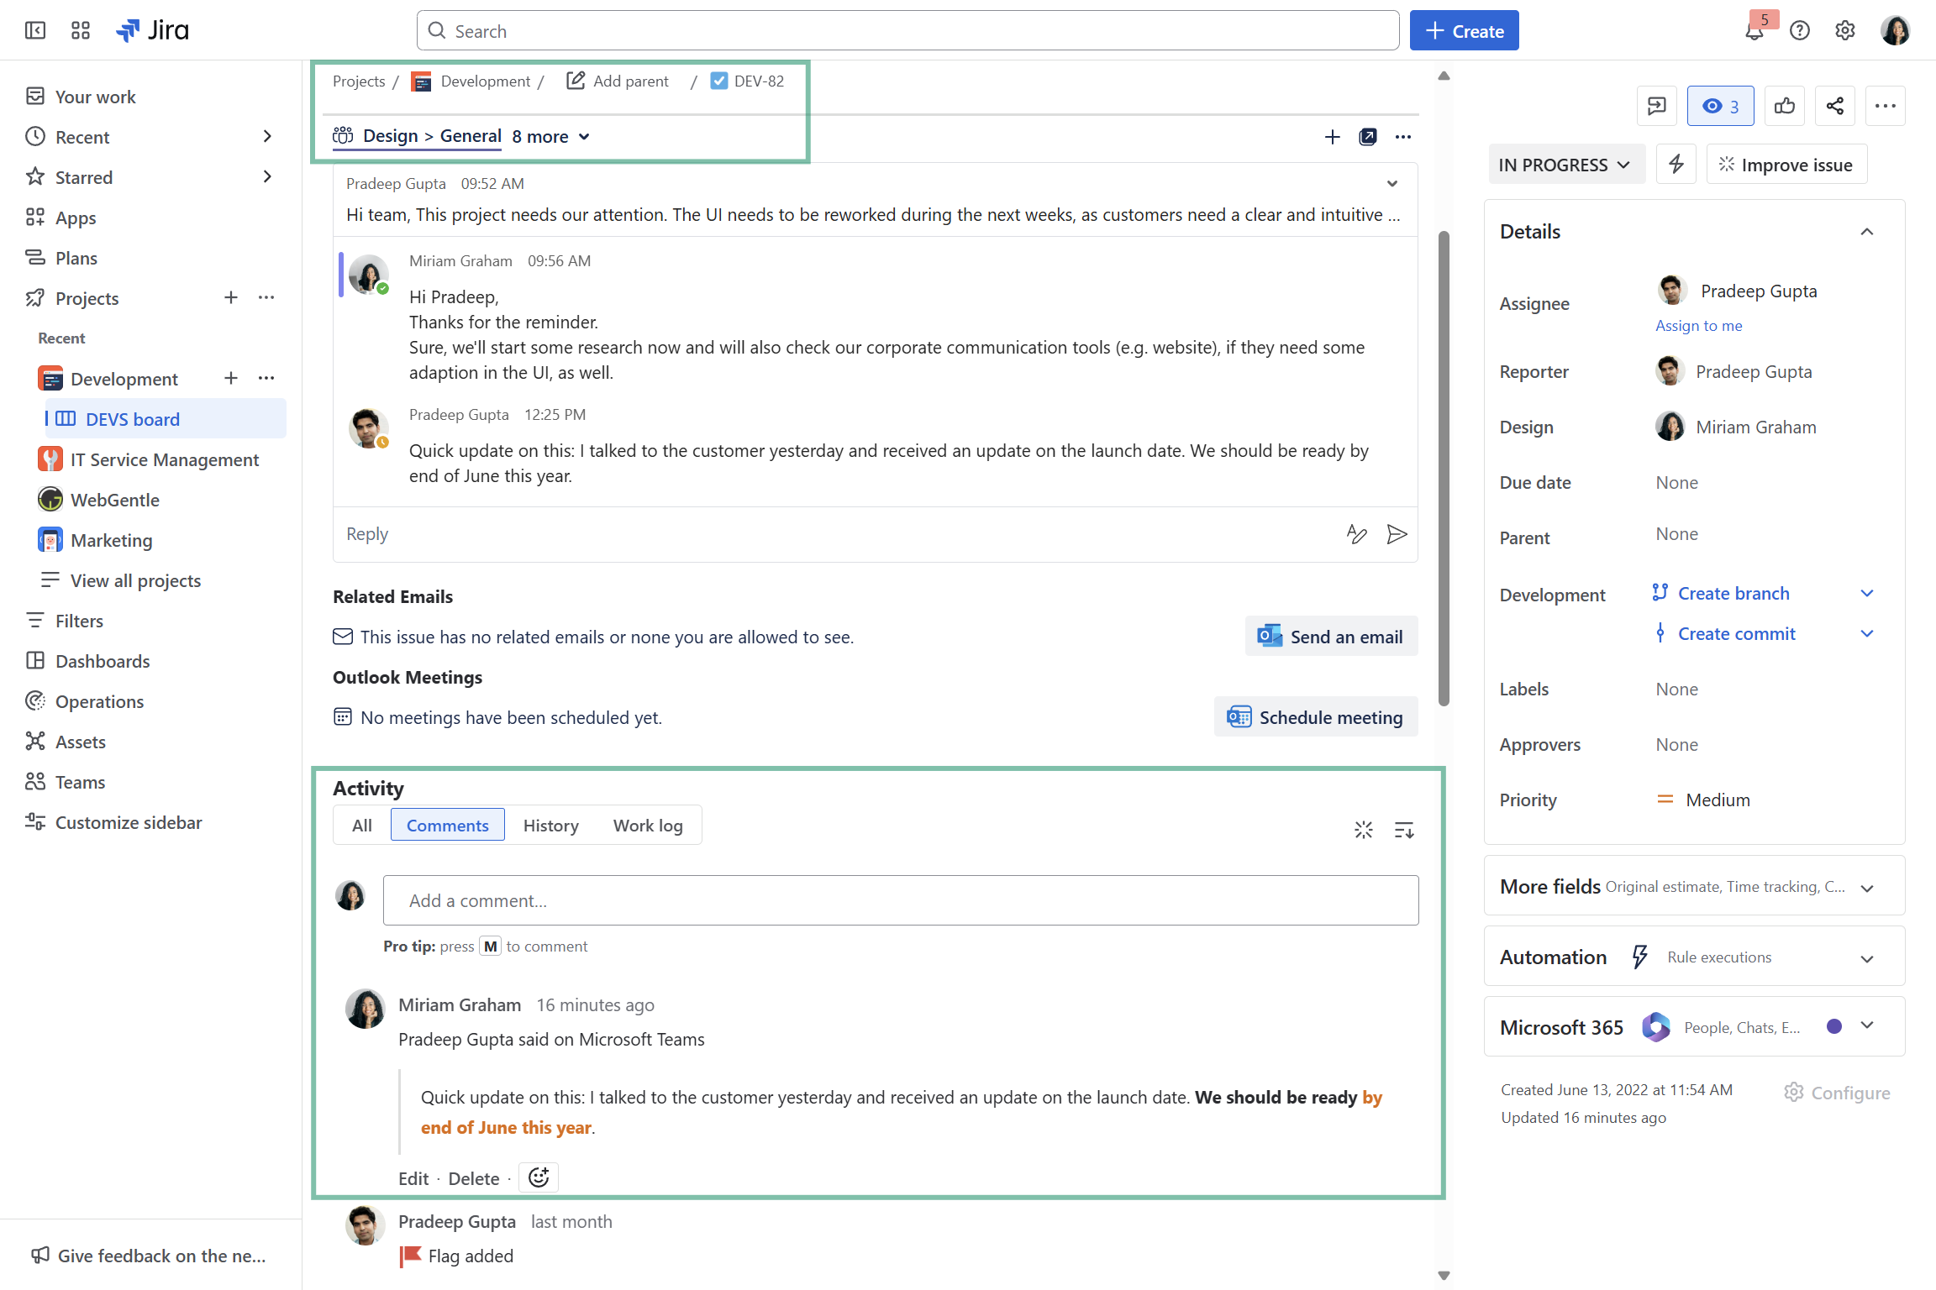
Task: Click the Assign to me link
Action: (x=1699, y=326)
